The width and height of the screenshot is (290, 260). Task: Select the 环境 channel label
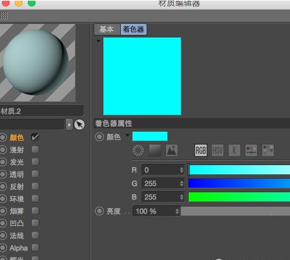click(x=17, y=199)
